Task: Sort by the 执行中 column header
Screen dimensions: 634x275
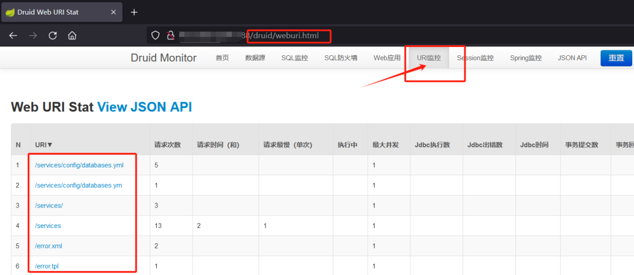Action: [x=348, y=145]
